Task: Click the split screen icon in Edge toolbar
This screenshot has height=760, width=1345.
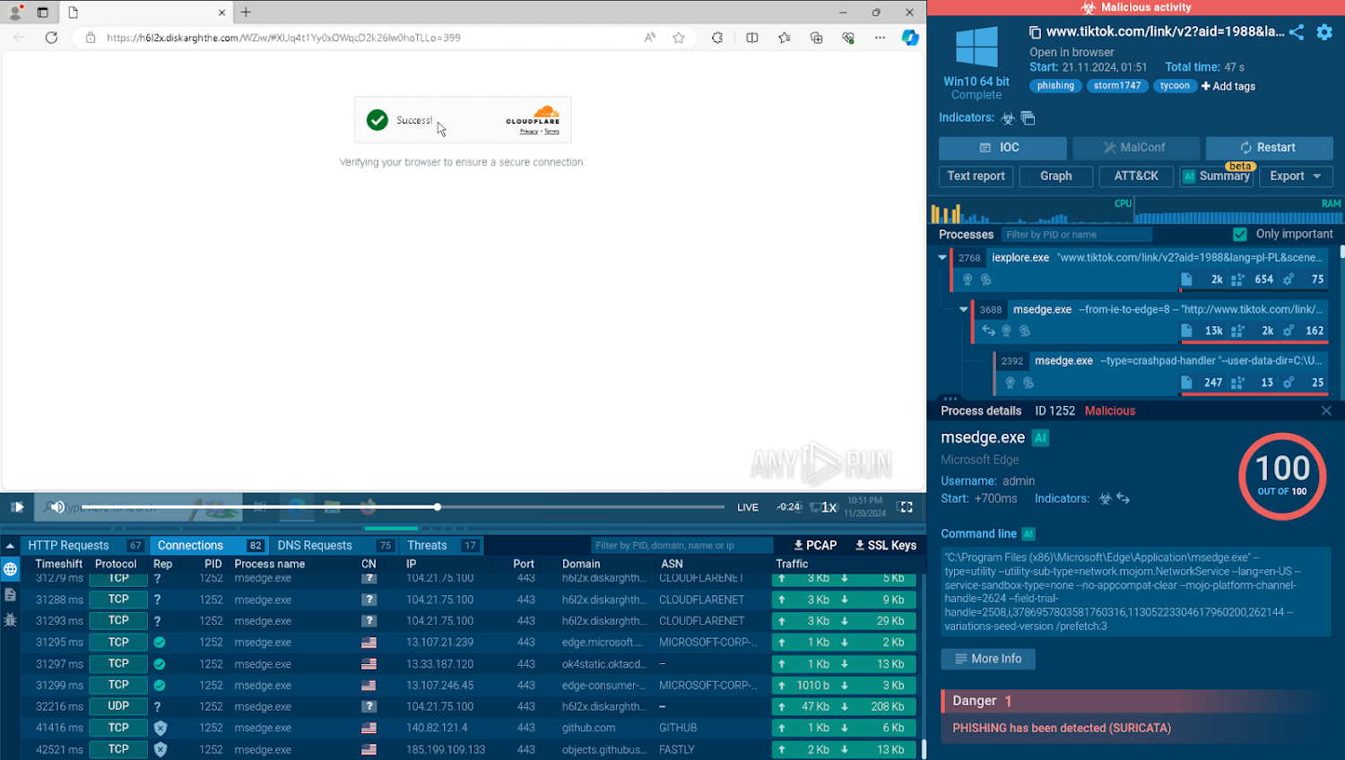Action: (x=752, y=38)
